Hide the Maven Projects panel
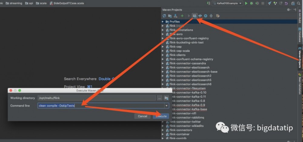The width and height of the screenshot is (303, 142). pyautogui.click(x=294, y=10)
